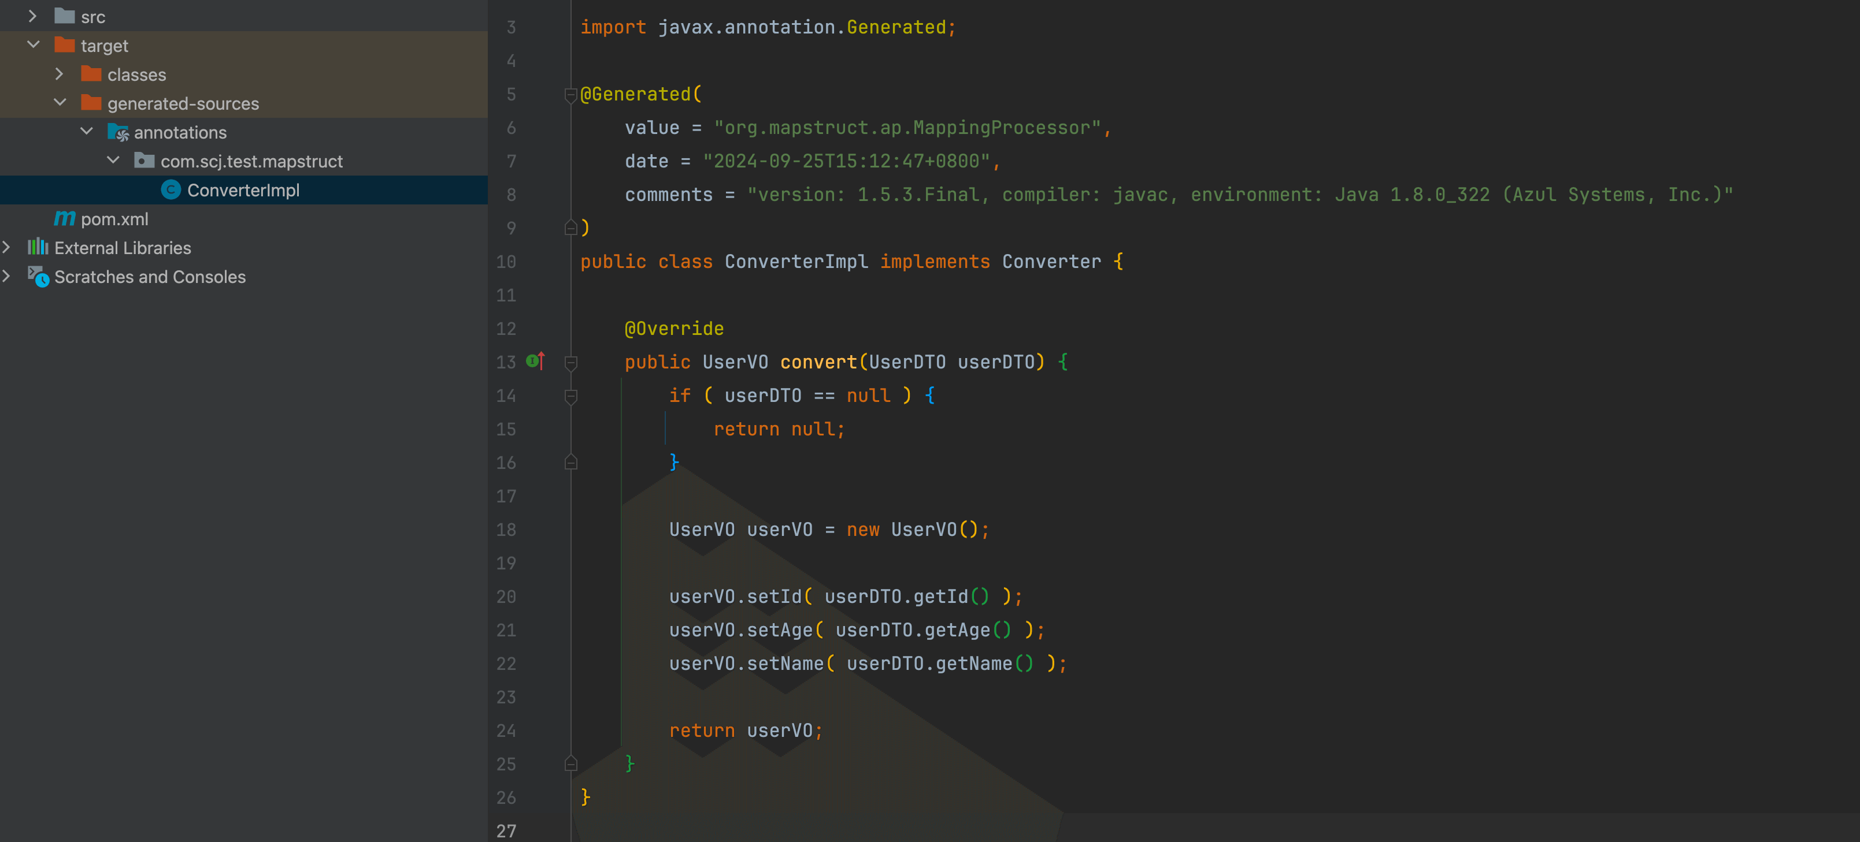Click the External Libraries icon
This screenshot has height=842, width=1860.
point(38,248)
